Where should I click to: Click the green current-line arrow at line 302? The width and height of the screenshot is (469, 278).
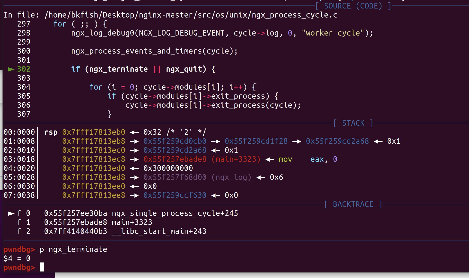11,69
